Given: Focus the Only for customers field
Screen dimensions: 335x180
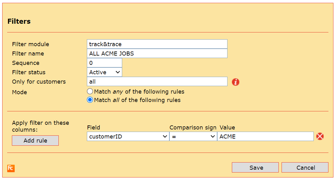Looking at the screenshot, I should tap(157, 82).
